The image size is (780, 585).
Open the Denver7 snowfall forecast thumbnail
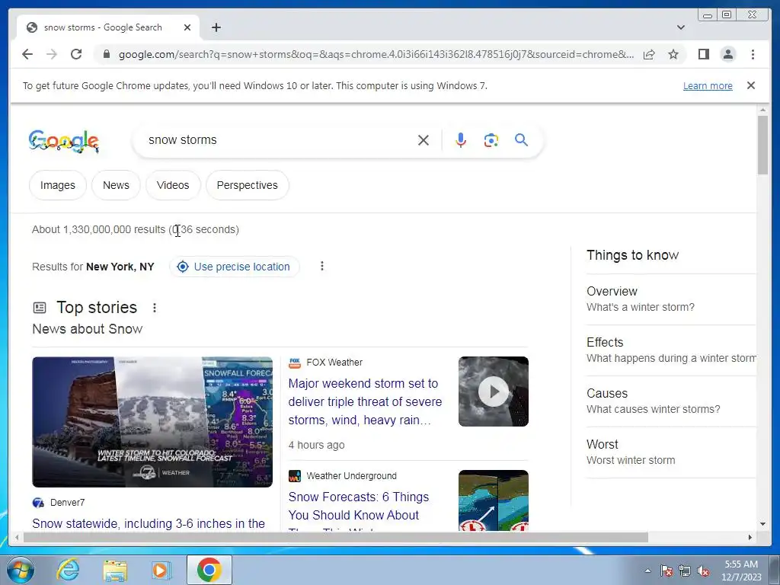pos(152,422)
